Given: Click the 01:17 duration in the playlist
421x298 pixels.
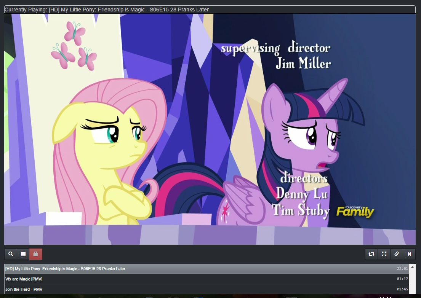Looking at the screenshot, I should point(402,279).
